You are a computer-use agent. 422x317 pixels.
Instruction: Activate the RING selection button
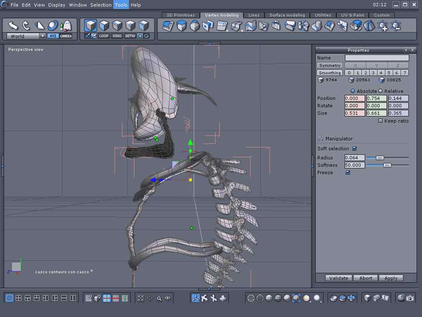117,36
